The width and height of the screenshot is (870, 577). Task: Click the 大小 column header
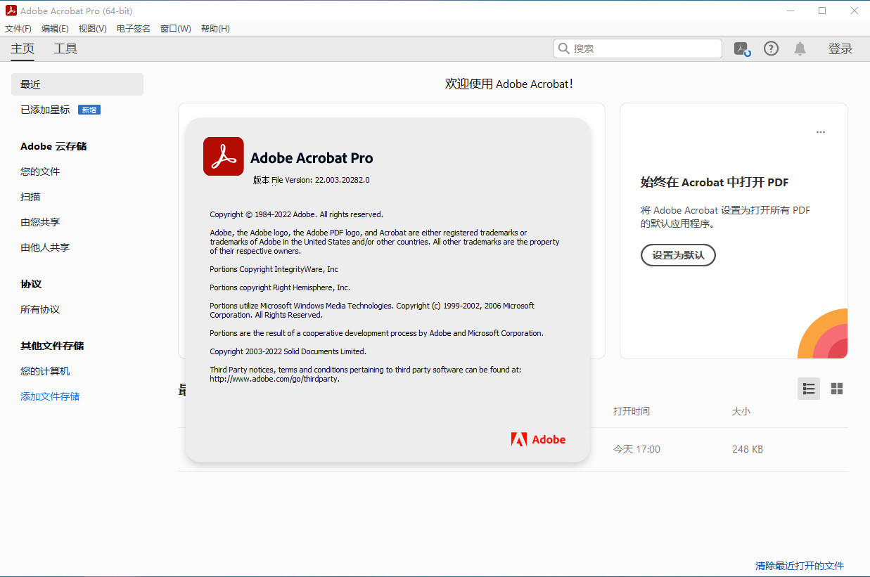coord(741,411)
